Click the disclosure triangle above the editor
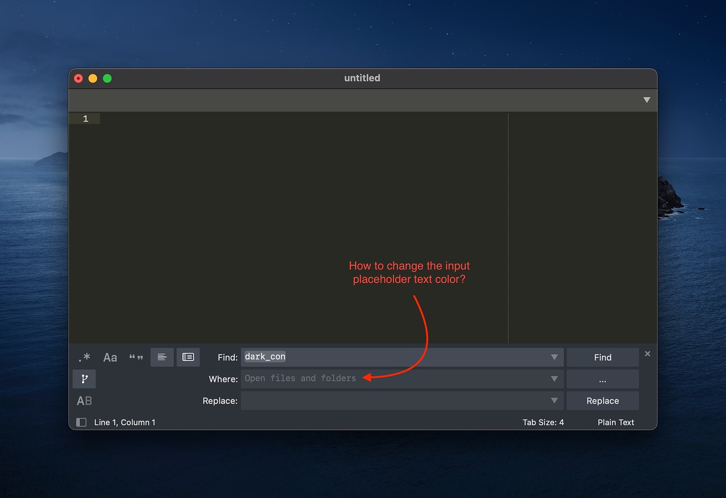The height and width of the screenshot is (498, 726). click(x=647, y=99)
